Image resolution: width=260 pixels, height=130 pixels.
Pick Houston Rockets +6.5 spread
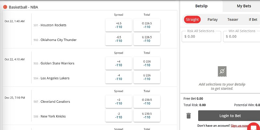click(x=119, y=25)
